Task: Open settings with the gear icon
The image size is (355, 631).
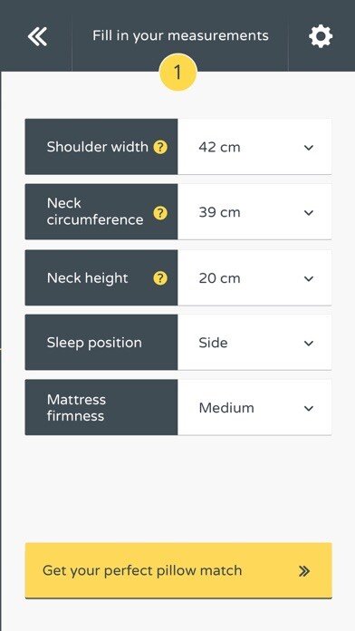Action: coord(321,36)
